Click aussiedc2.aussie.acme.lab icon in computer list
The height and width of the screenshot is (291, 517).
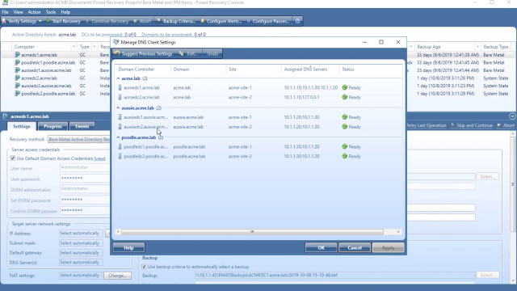click(x=17, y=86)
